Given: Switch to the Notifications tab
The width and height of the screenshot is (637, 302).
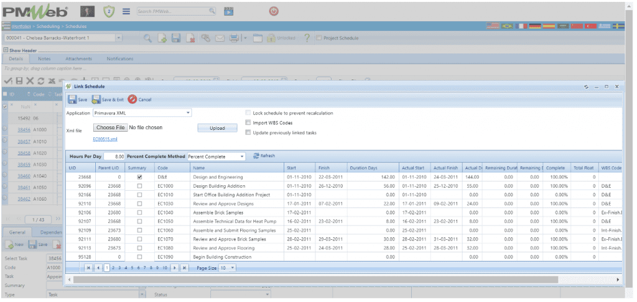Looking at the screenshot, I should tap(120, 59).
